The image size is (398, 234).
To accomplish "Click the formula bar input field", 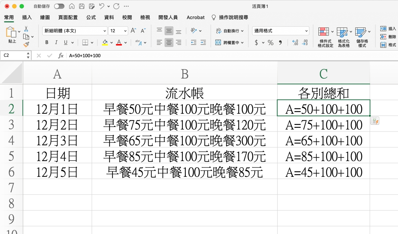I will click(x=216, y=56).
